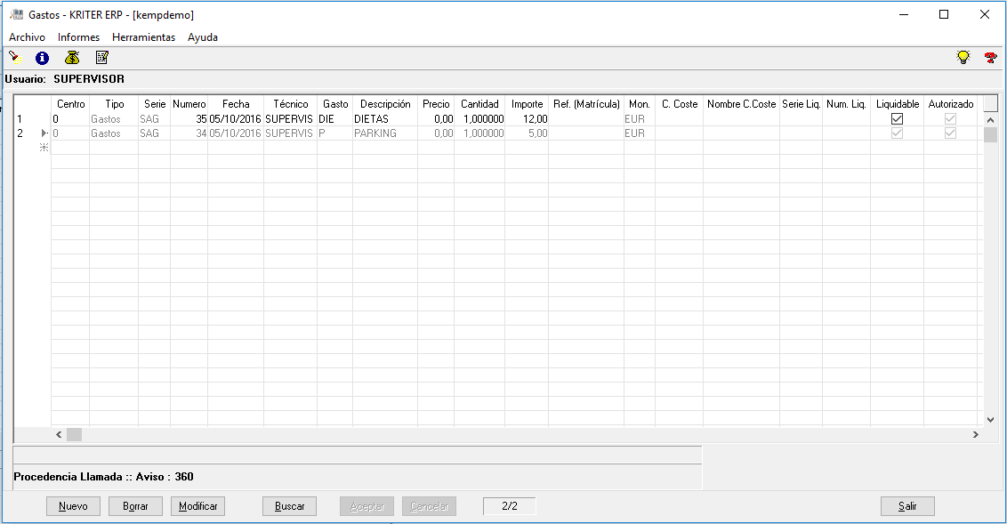Viewport: 1007px width, 524px height.
Task: Open the notepad with pencil icon
Action: pos(101,58)
